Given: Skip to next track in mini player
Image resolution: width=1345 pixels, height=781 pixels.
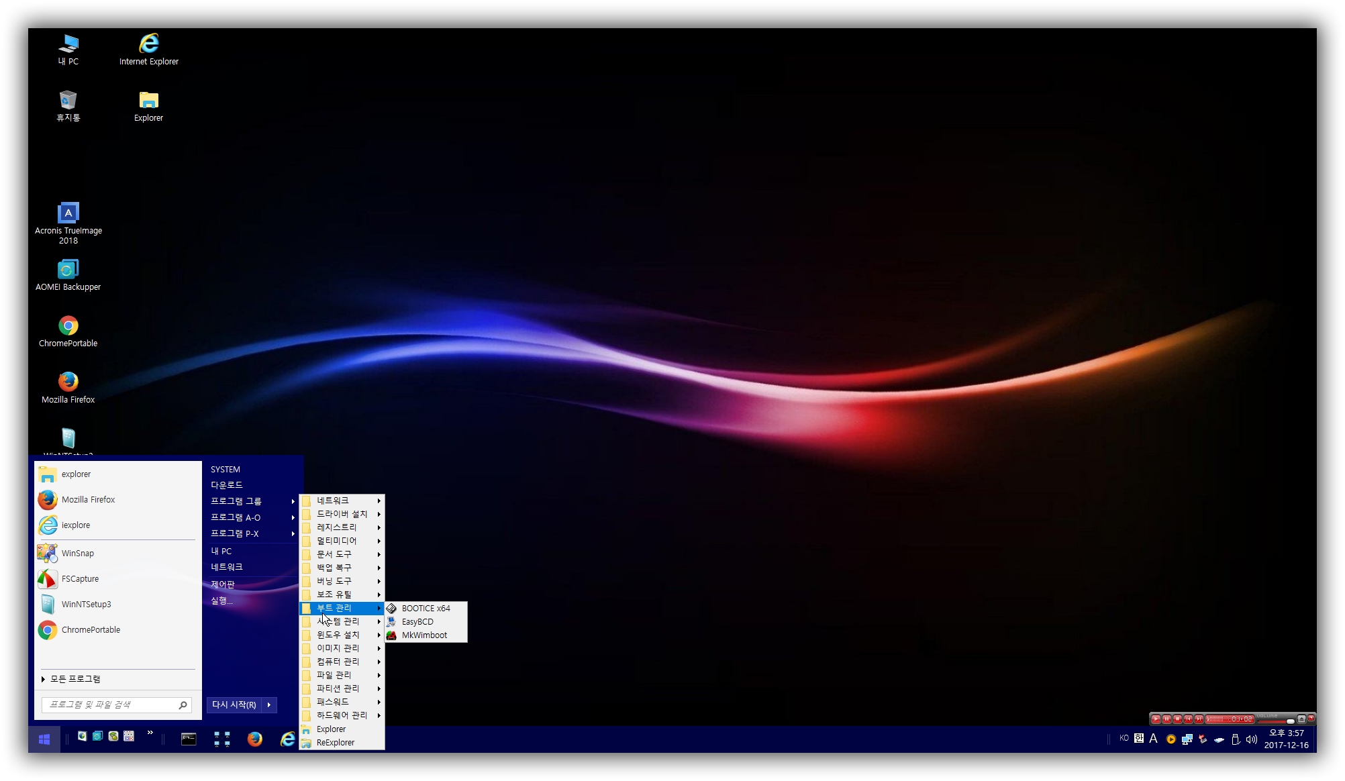Looking at the screenshot, I should (x=1199, y=719).
